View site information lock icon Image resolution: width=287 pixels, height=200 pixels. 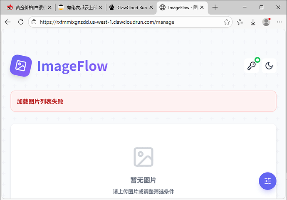coord(34,22)
